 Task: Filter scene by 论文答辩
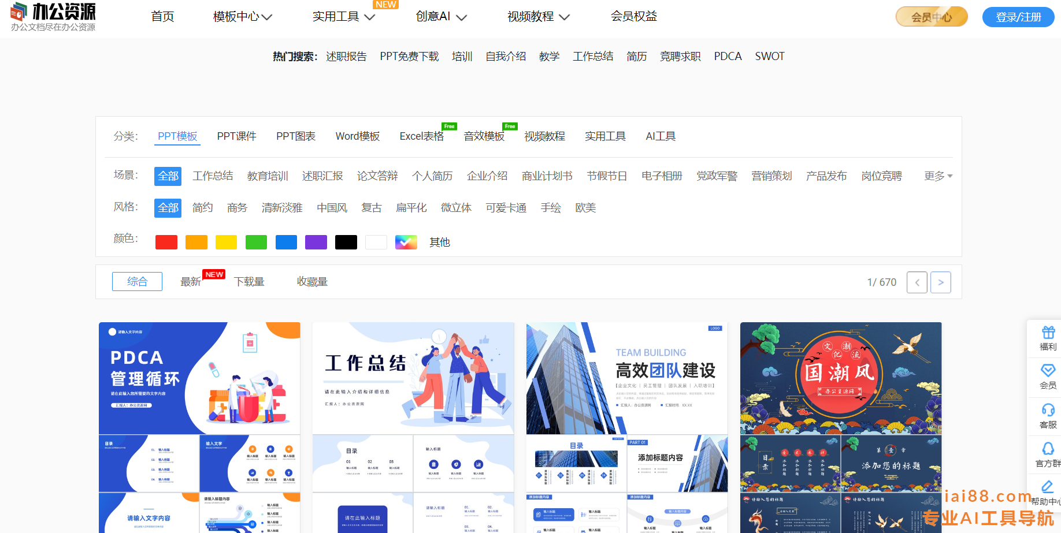[x=377, y=176]
